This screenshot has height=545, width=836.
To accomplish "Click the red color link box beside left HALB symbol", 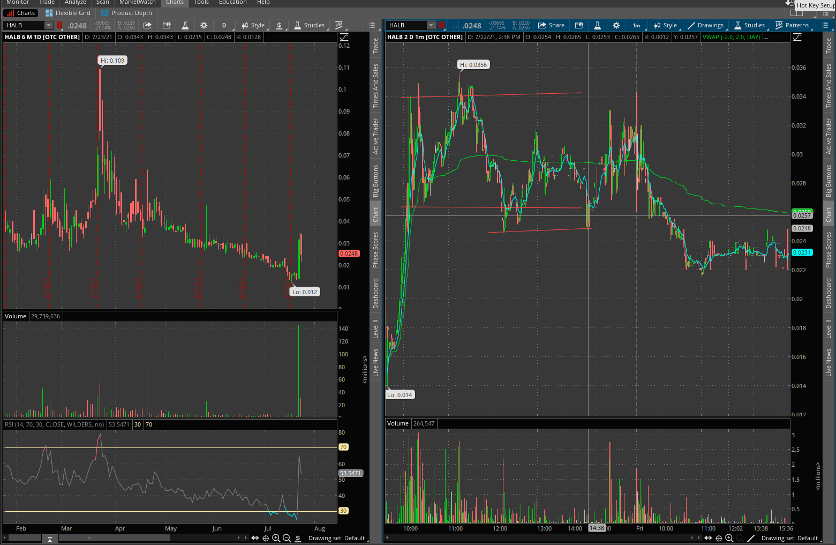I will coord(59,25).
